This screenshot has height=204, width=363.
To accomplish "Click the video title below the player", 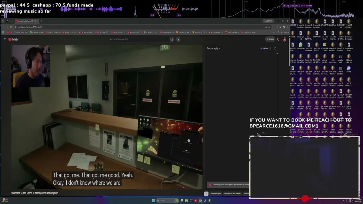I will click(35, 193).
